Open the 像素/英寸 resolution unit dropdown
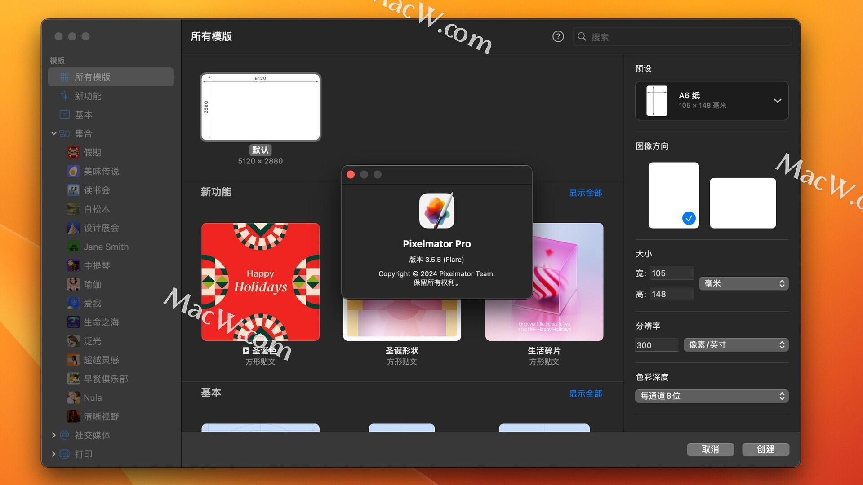The width and height of the screenshot is (863, 485). click(736, 345)
